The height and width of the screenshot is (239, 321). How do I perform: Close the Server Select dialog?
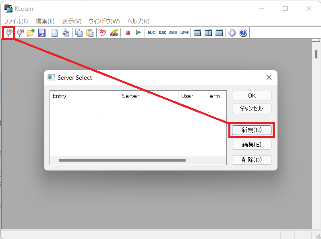[269, 77]
